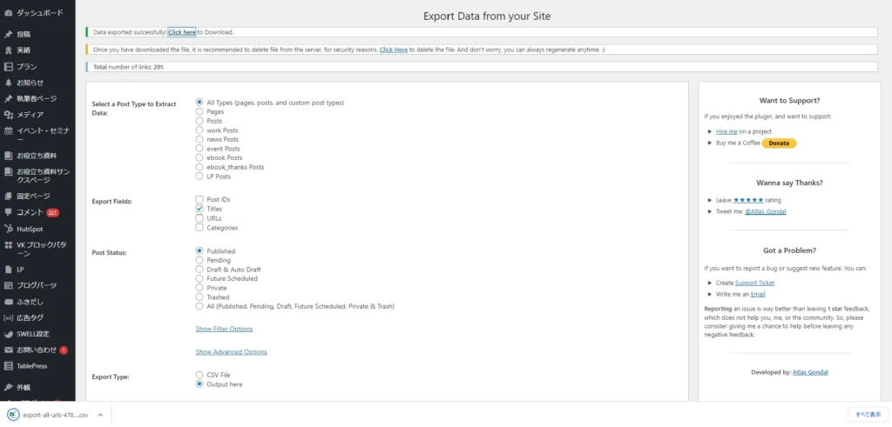Click the Hire me link
The width and height of the screenshot is (892, 427).
point(726,131)
